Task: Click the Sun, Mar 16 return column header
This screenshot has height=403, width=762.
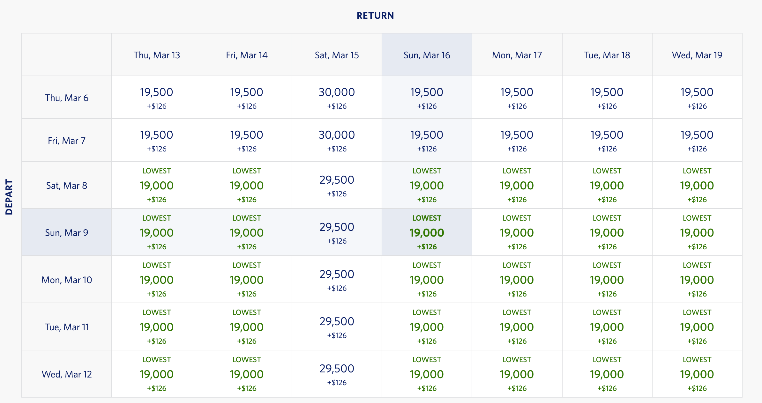Action: pos(427,55)
